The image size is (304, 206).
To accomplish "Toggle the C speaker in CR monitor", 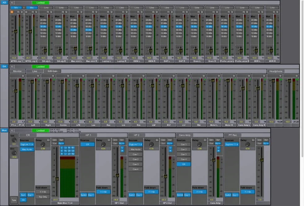I will click(62, 151).
